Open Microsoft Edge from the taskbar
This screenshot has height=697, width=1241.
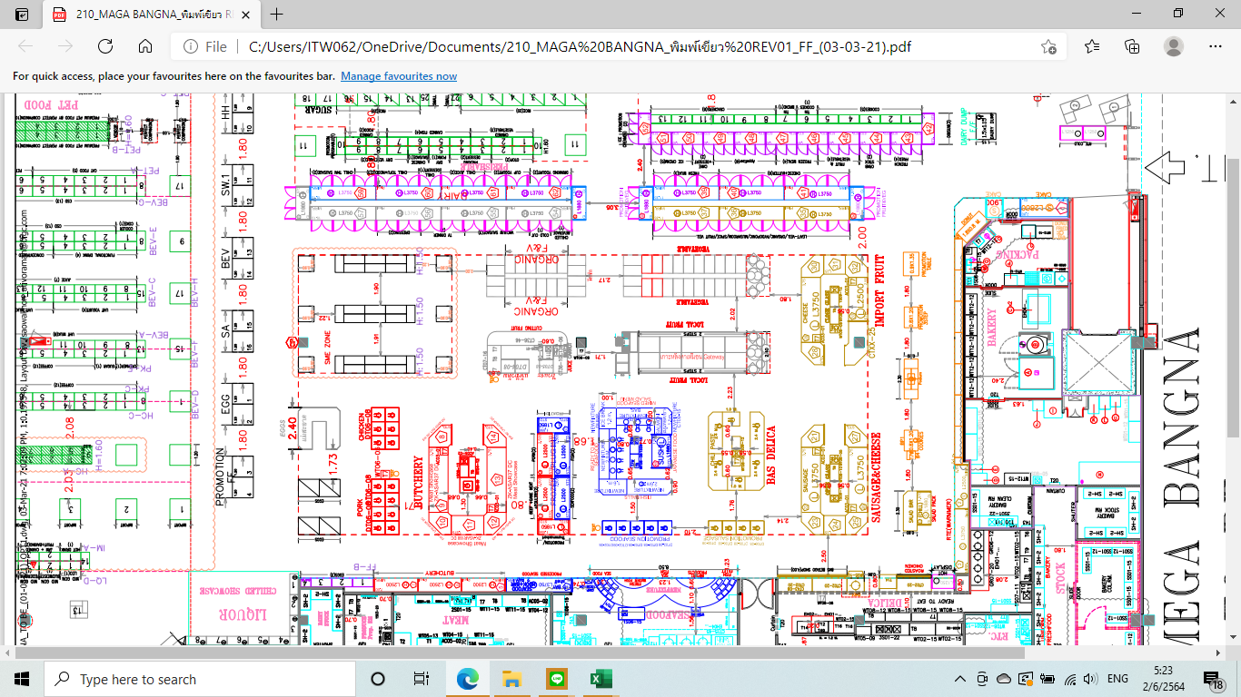pos(469,679)
